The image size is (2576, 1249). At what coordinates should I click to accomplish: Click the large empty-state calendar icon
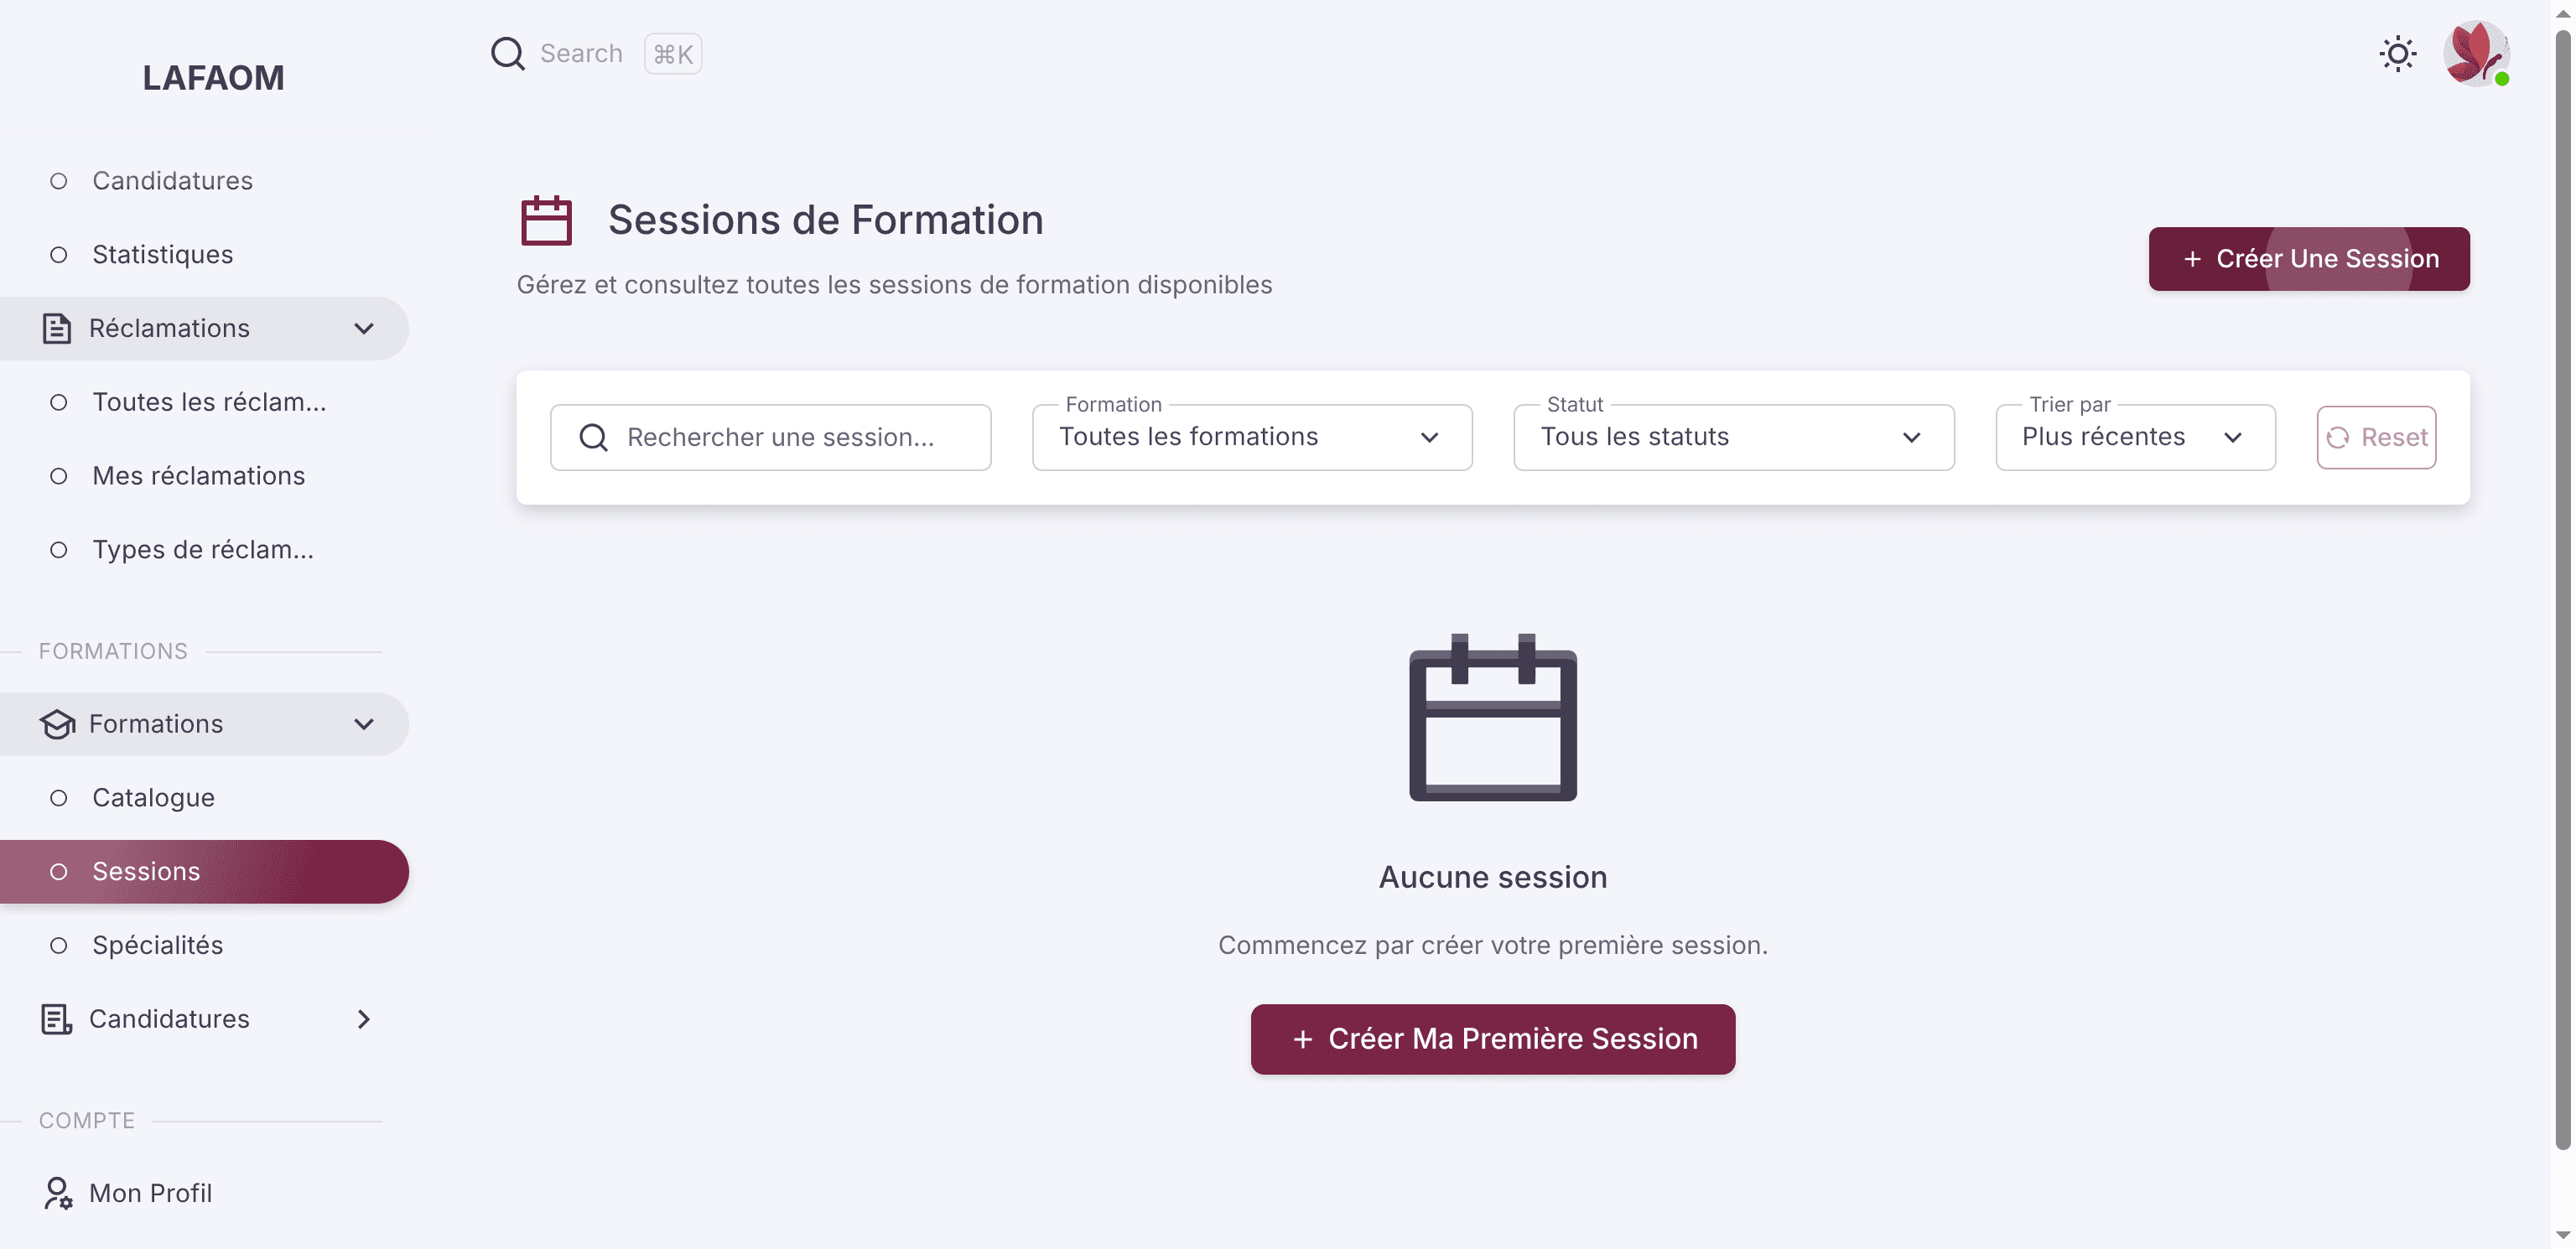click(x=1492, y=716)
